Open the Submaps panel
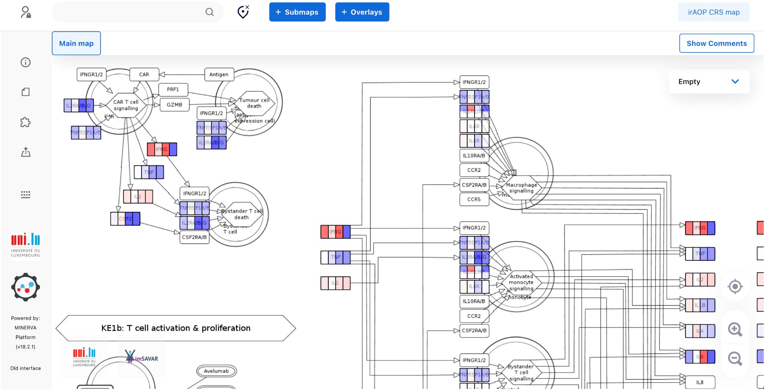Image resolution: width=765 pixels, height=390 pixels. [297, 12]
